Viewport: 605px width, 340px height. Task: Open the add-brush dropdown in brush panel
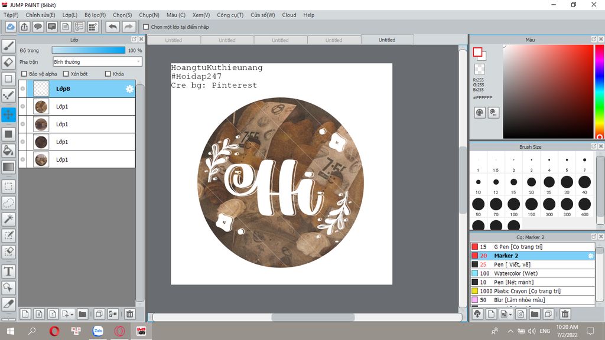(x=510, y=315)
